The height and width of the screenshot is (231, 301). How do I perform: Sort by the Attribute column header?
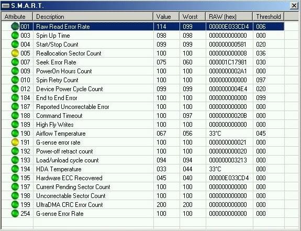(17, 17)
